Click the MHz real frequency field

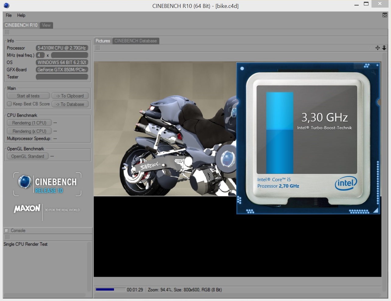(69, 55)
